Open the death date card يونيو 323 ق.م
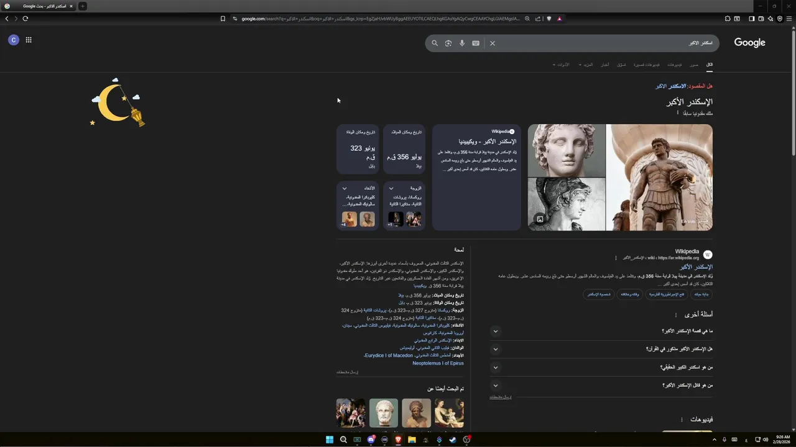 tap(358, 149)
